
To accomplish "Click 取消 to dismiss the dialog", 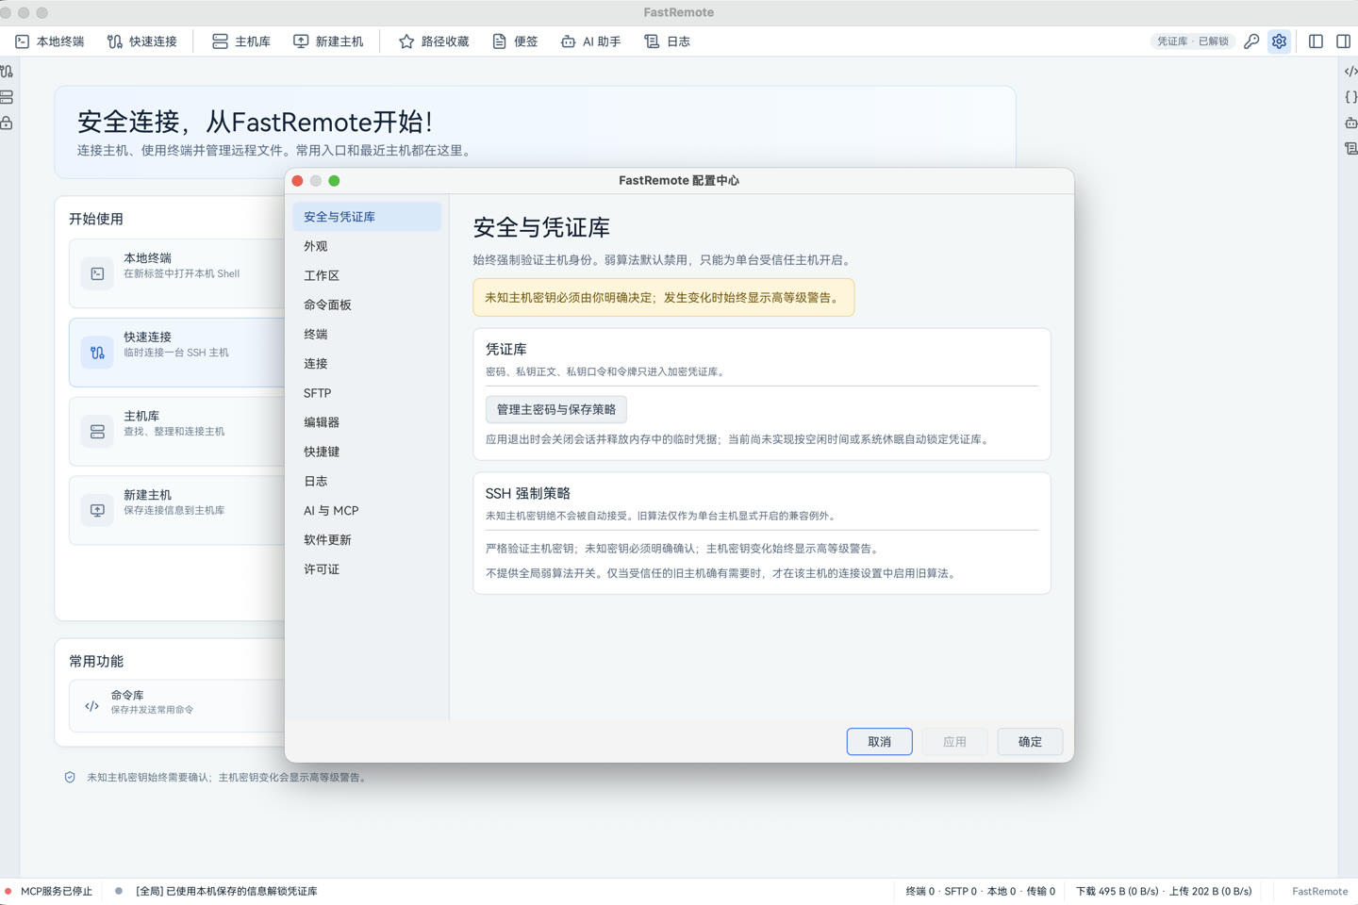I will click(879, 742).
